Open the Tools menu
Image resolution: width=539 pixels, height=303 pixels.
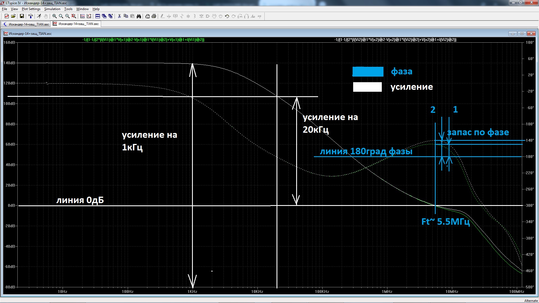click(68, 9)
